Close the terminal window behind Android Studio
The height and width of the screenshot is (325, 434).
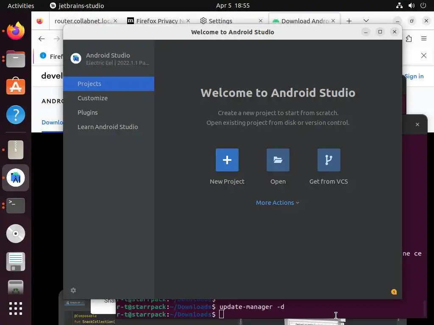pyautogui.click(x=417, y=125)
